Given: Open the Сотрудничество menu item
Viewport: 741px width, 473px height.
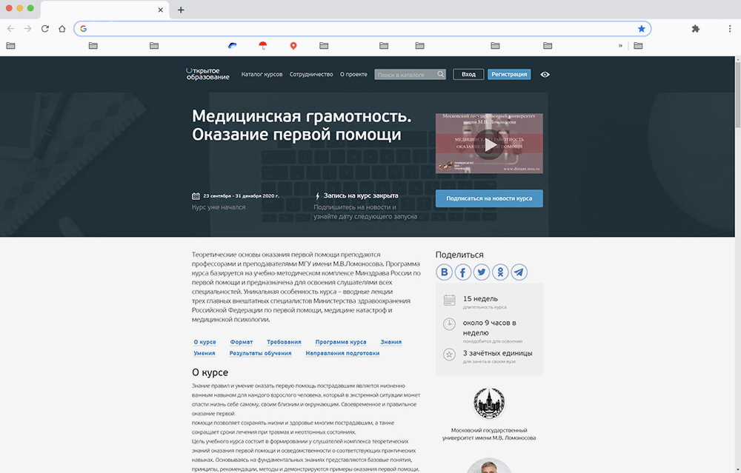Looking at the screenshot, I should (x=311, y=75).
